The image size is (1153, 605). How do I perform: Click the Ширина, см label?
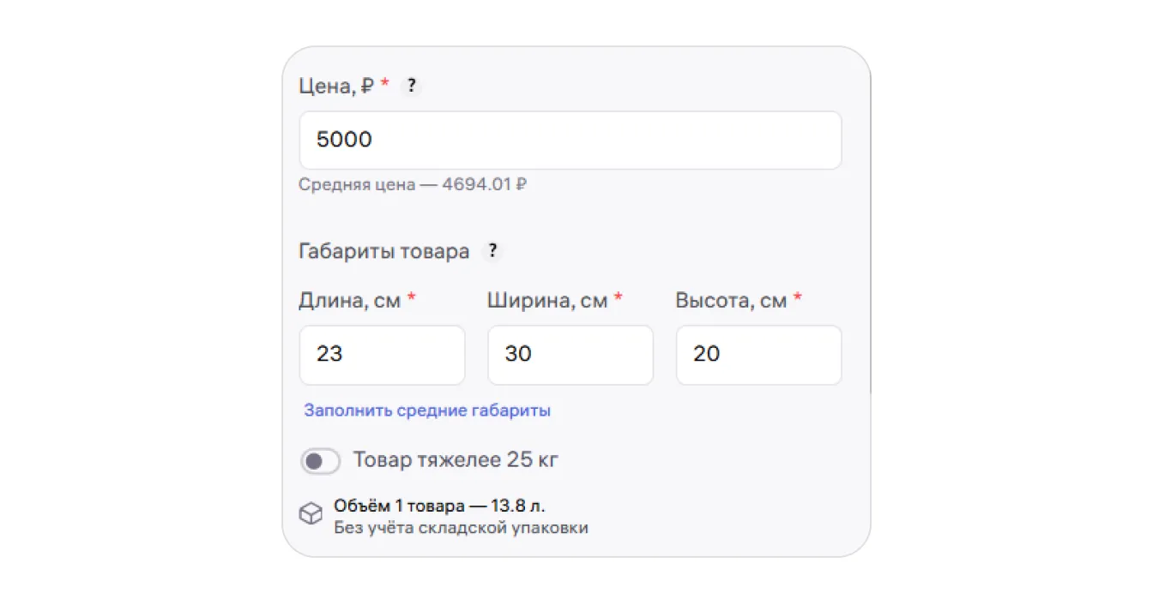click(547, 301)
